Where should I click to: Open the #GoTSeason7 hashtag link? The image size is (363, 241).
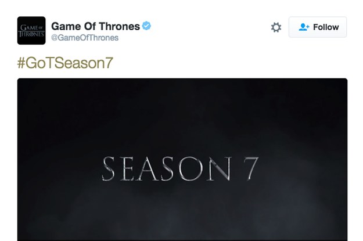(x=65, y=63)
